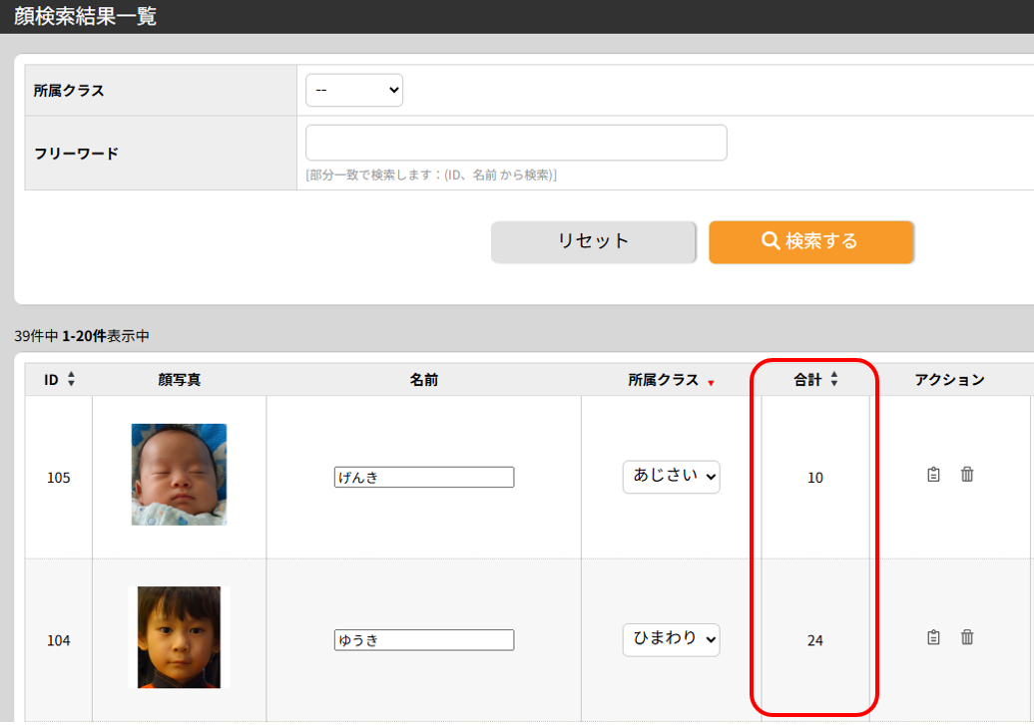Click the red sort arrow beside 所属クラス header
The image size is (1034, 725).
[x=711, y=383]
